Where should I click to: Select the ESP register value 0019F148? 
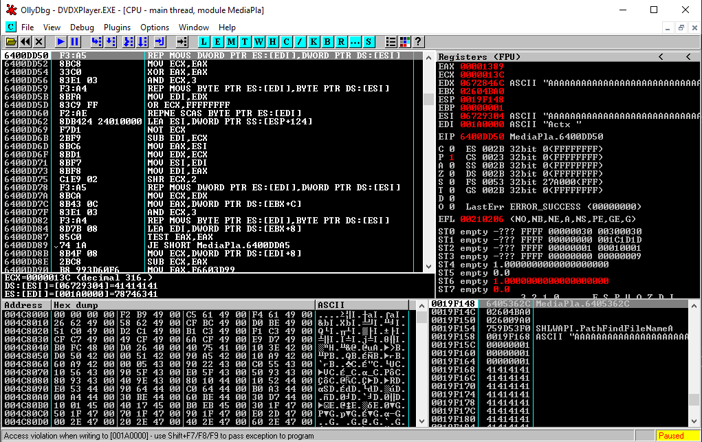(x=482, y=100)
